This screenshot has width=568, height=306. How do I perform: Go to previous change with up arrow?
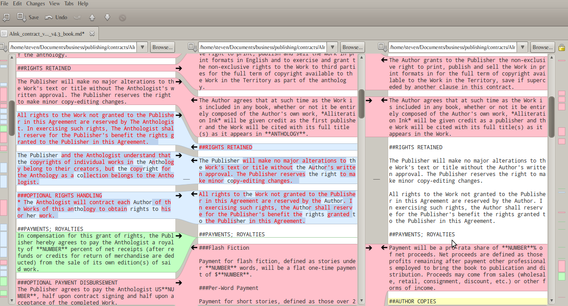92,17
